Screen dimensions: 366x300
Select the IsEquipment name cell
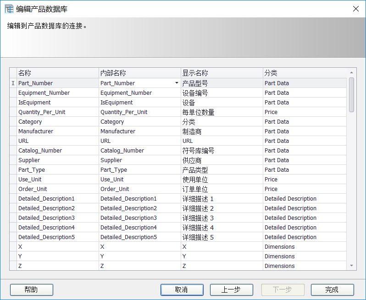click(58, 102)
